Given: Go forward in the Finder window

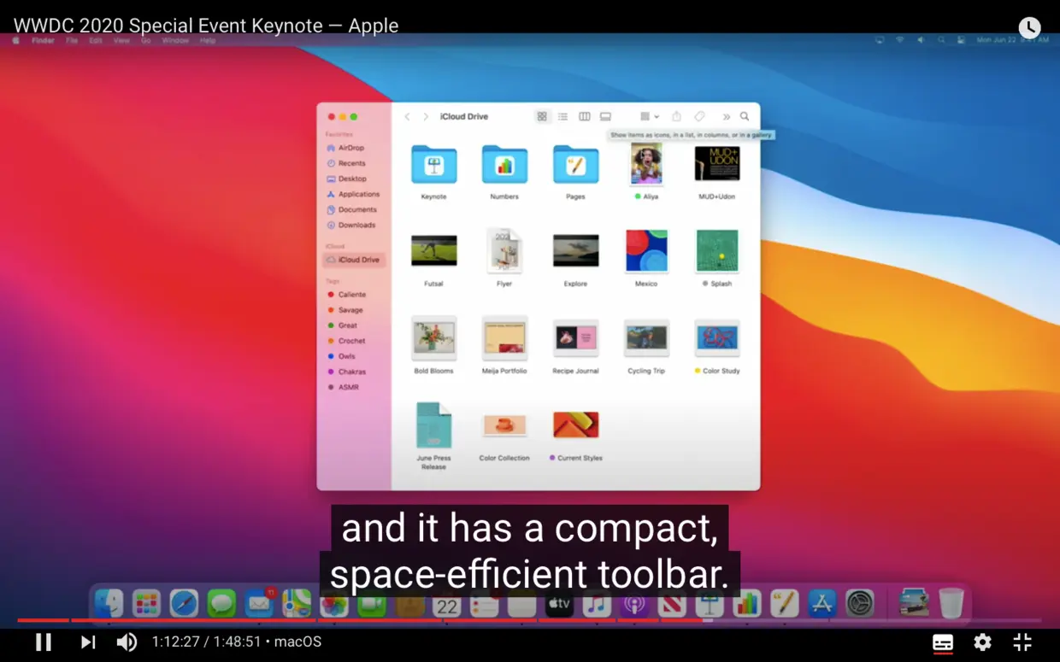Looking at the screenshot, I should point(426,117).
